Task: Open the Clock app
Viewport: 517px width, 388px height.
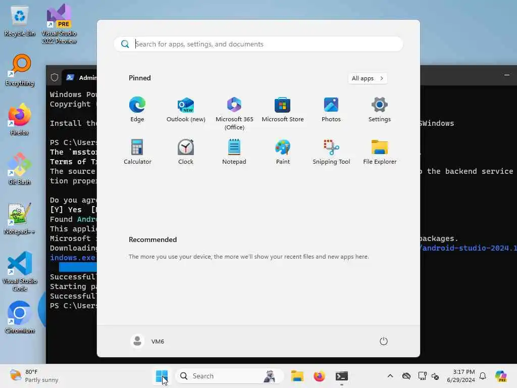Action: pyautogui.click(x=186, y=152)
